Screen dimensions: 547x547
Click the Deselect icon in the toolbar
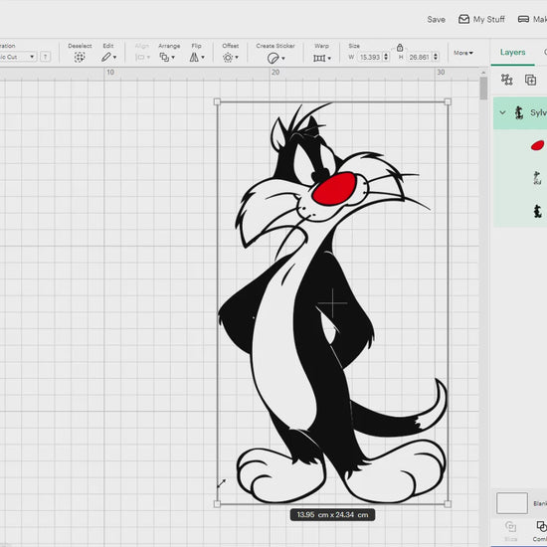tap(80, 57)
